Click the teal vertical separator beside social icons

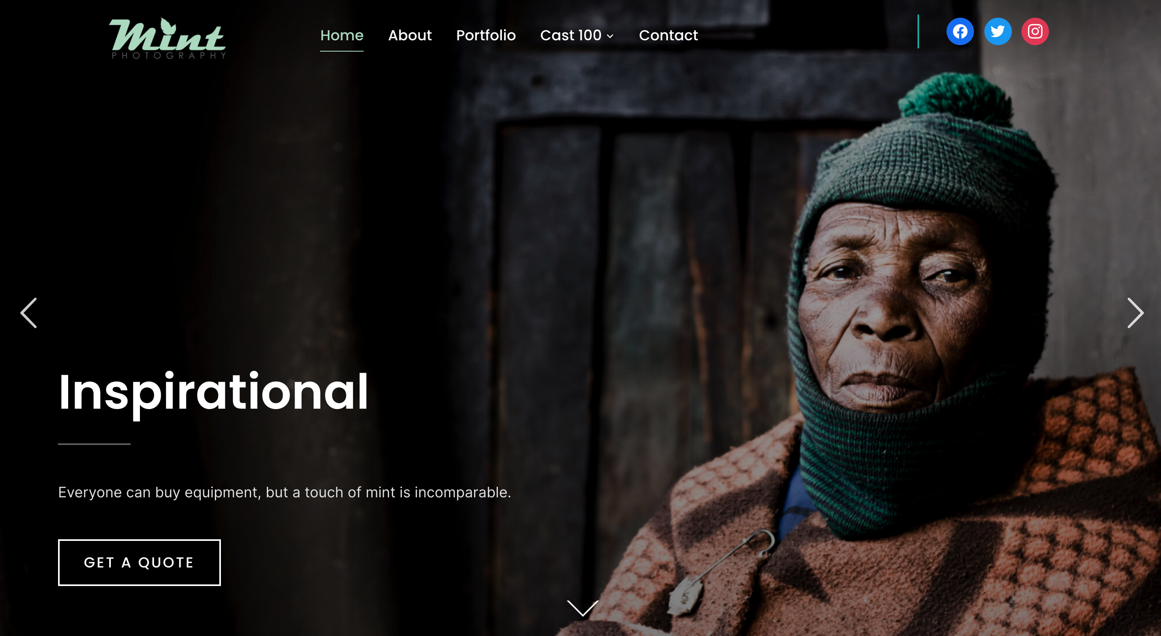(918, 31)
